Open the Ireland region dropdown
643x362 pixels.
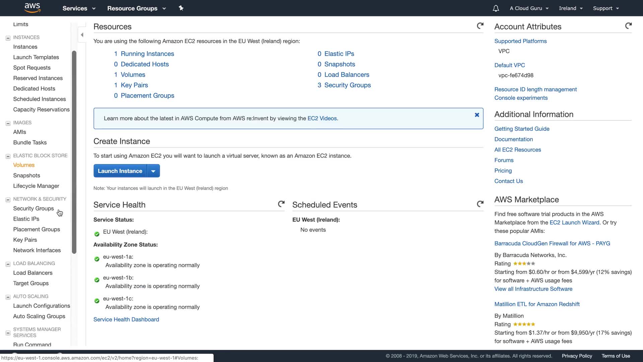[571, 8]
